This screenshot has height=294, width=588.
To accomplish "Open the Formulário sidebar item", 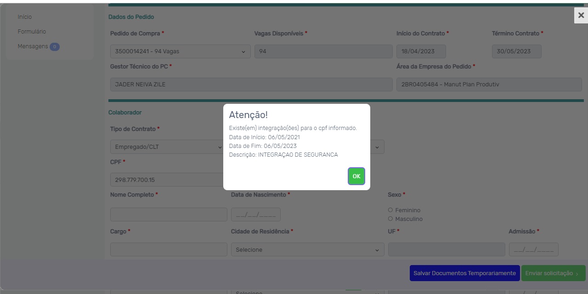I will pyautogui.click(x=32, y=32).
